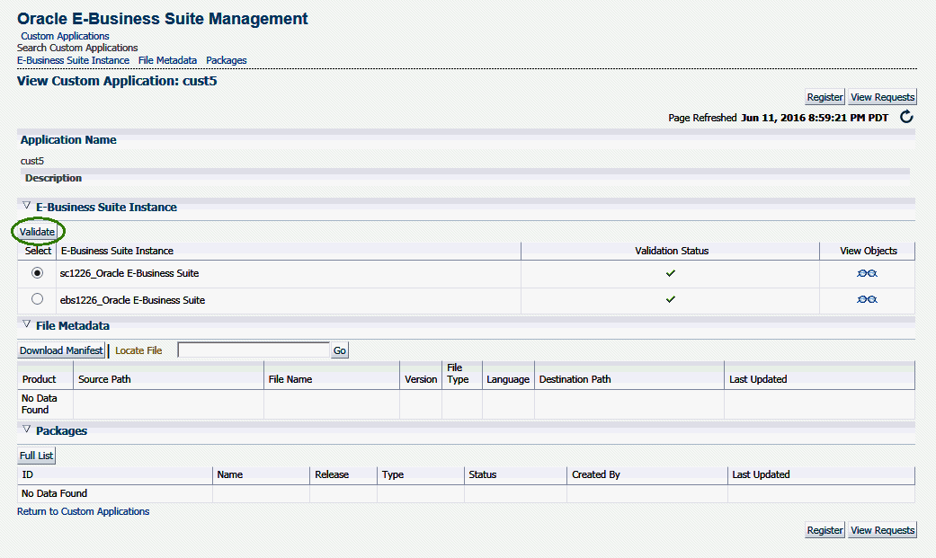This screenshot has height=558, width=936.
Task: Click the Created By column header
Action: click(x=596, y=474)
